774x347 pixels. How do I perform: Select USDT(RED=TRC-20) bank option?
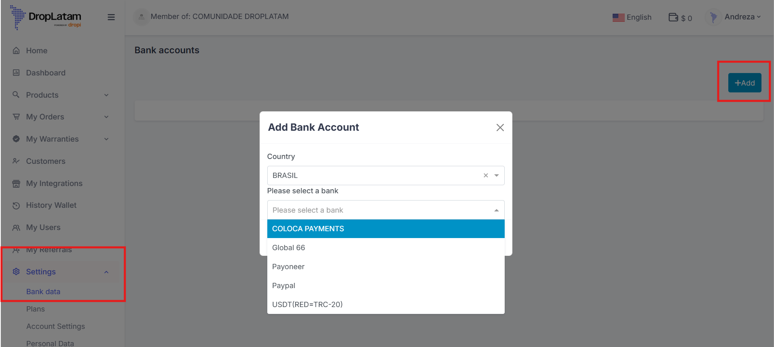pos(307,305)
